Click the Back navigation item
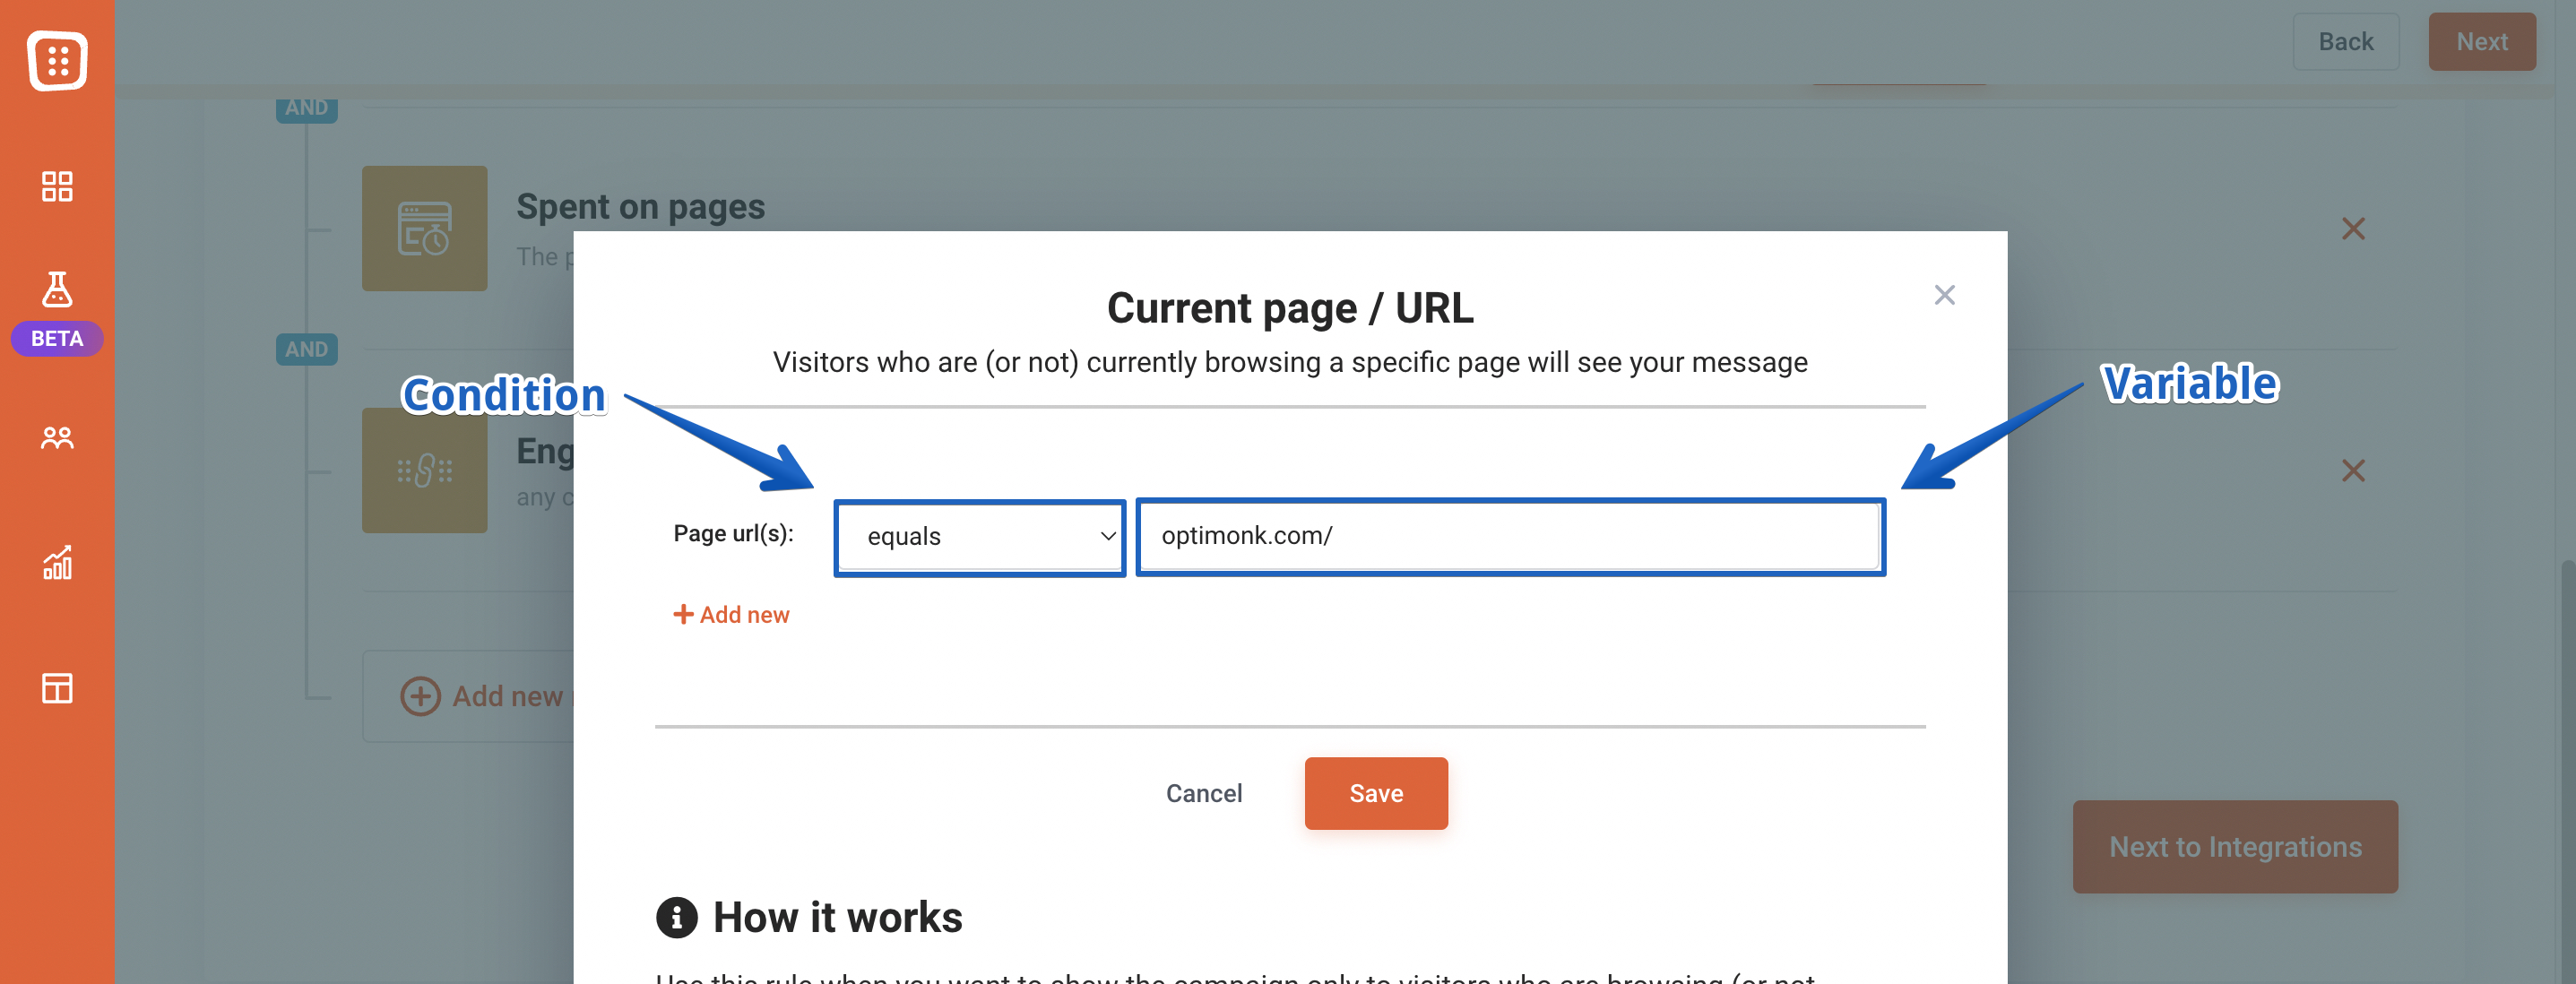2576x984 pixels. [2345, 41]
